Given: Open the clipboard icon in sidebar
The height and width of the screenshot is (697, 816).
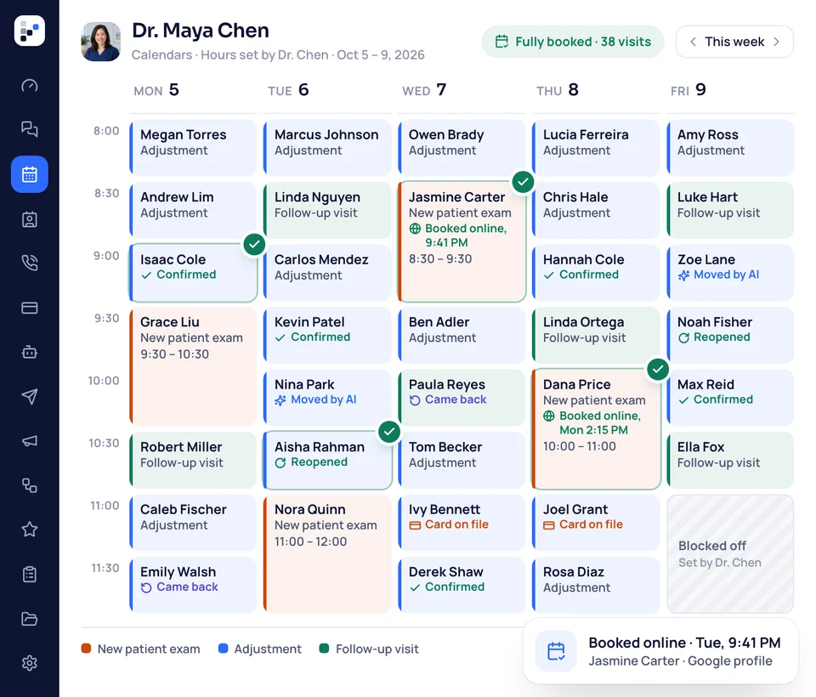Looking at the screenshot, I should pyautogui.click(x=30, y=574).
